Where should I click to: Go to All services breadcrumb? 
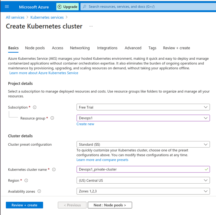tap(15, 17)
